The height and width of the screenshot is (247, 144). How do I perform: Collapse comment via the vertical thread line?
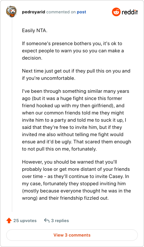pos(12,114)
